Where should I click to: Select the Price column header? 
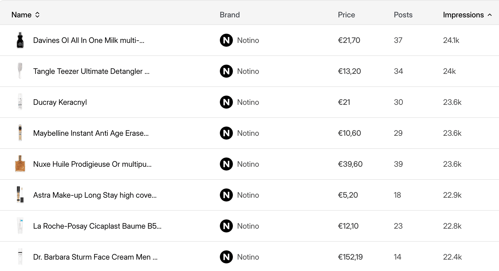click(x=346, y=15)
